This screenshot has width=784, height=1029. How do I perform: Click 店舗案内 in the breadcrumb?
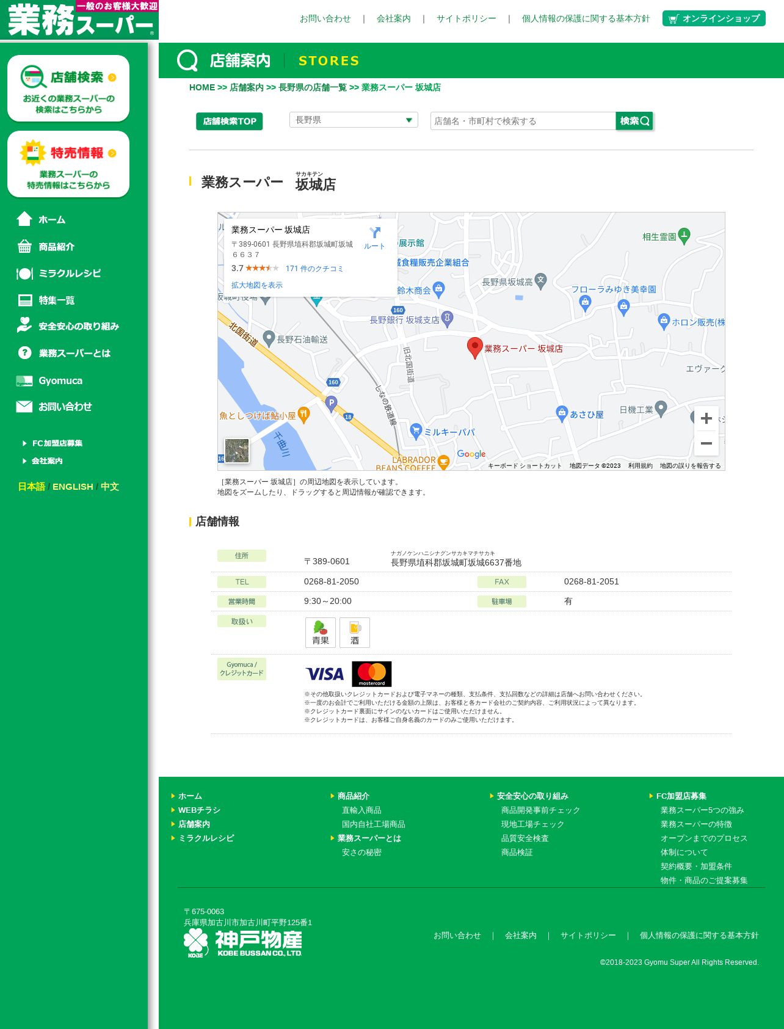[247, 87]
